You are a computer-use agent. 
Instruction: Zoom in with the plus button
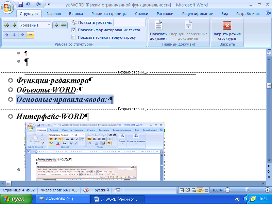[268, 190]
